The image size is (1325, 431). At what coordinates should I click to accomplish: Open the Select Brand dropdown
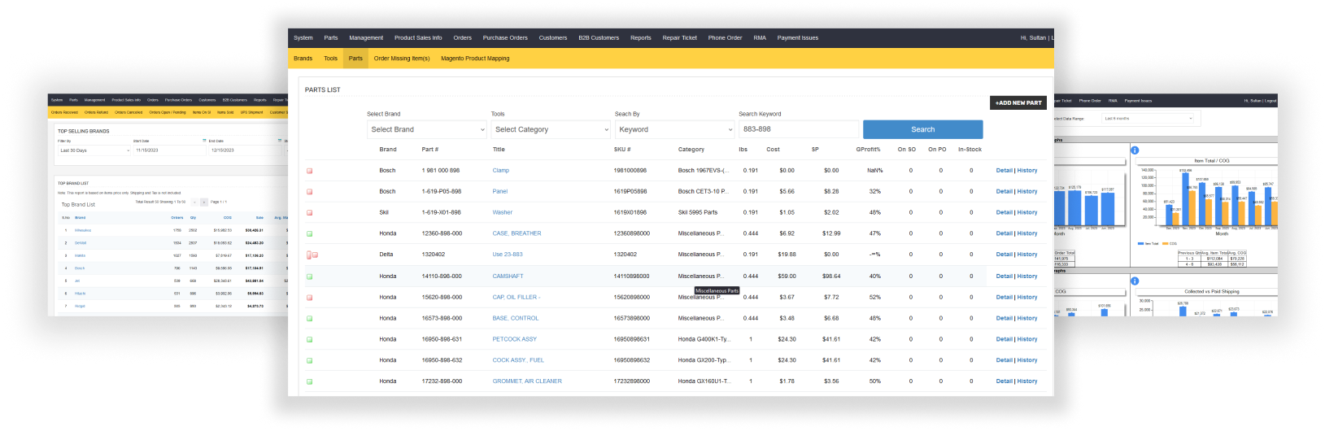(x=427, y=129)
